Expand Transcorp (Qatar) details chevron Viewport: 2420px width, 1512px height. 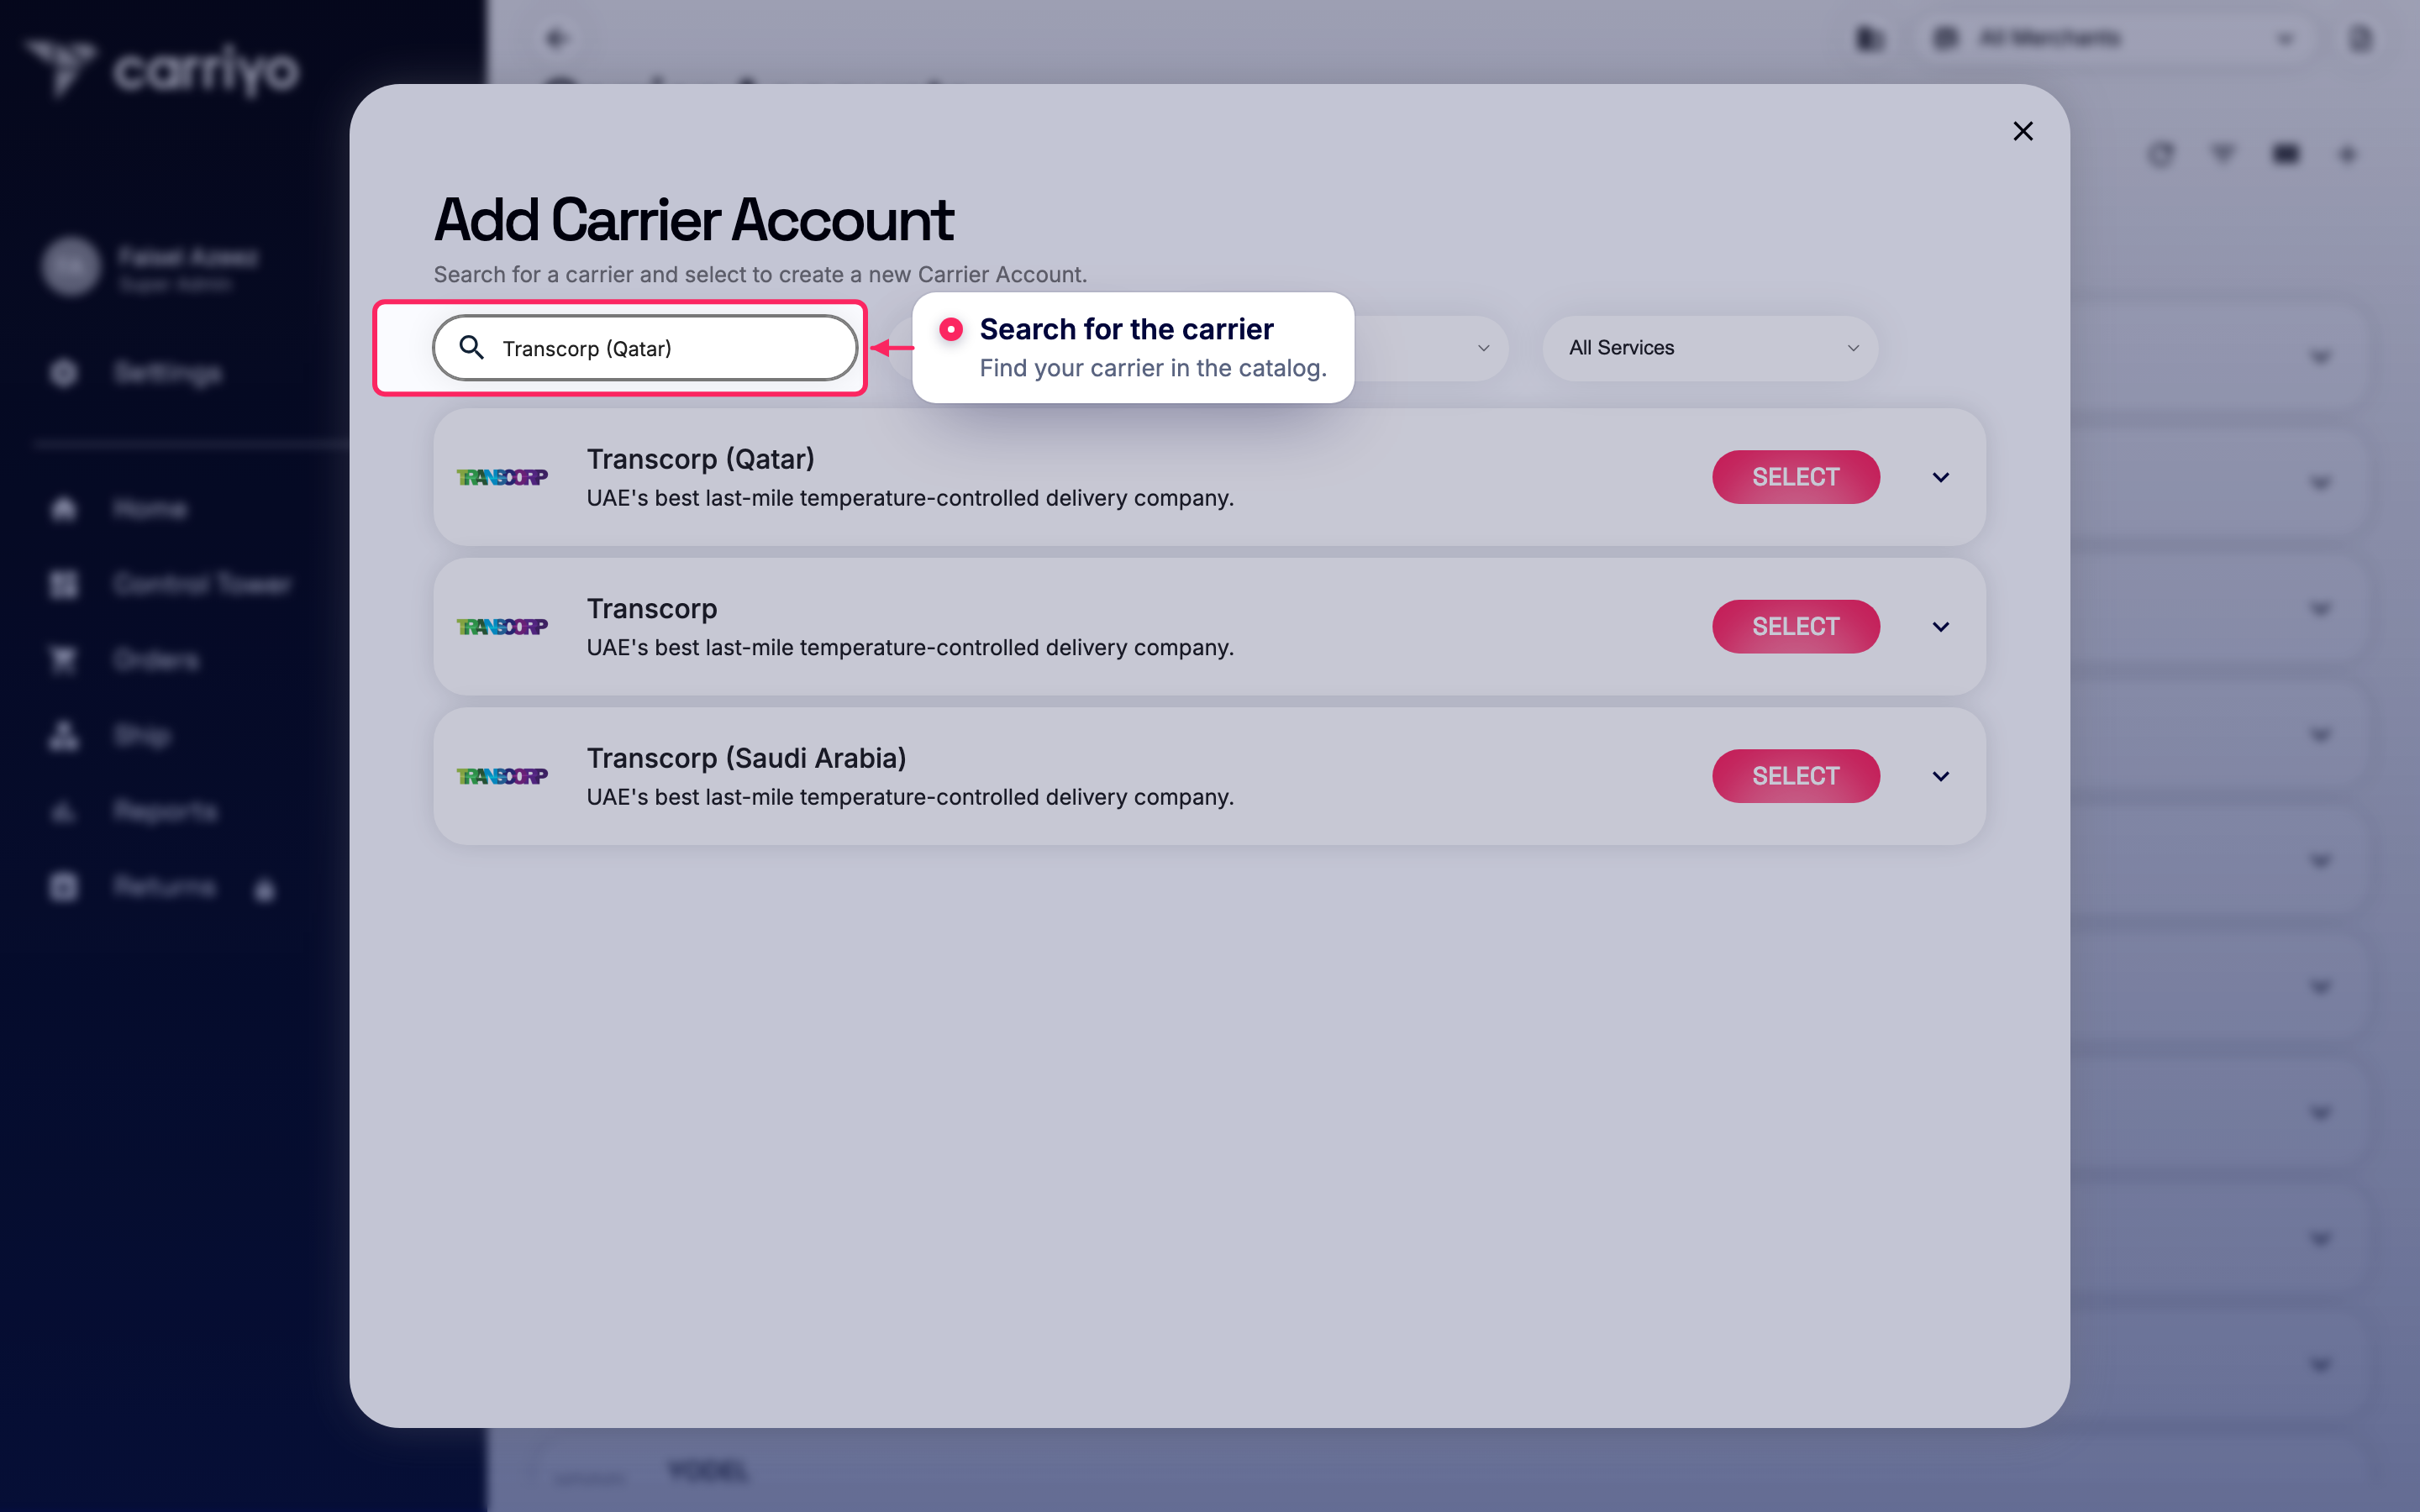[1940, 477]
